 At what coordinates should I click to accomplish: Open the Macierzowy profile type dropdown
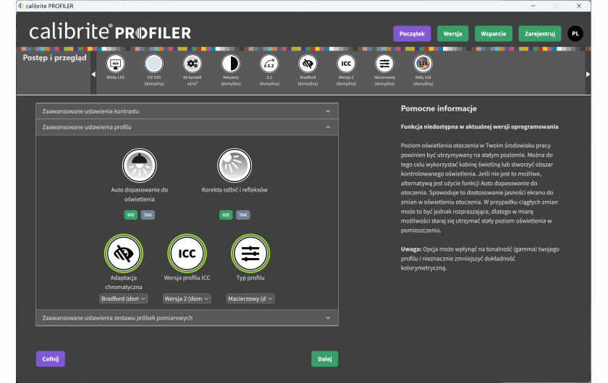[250, 298]
